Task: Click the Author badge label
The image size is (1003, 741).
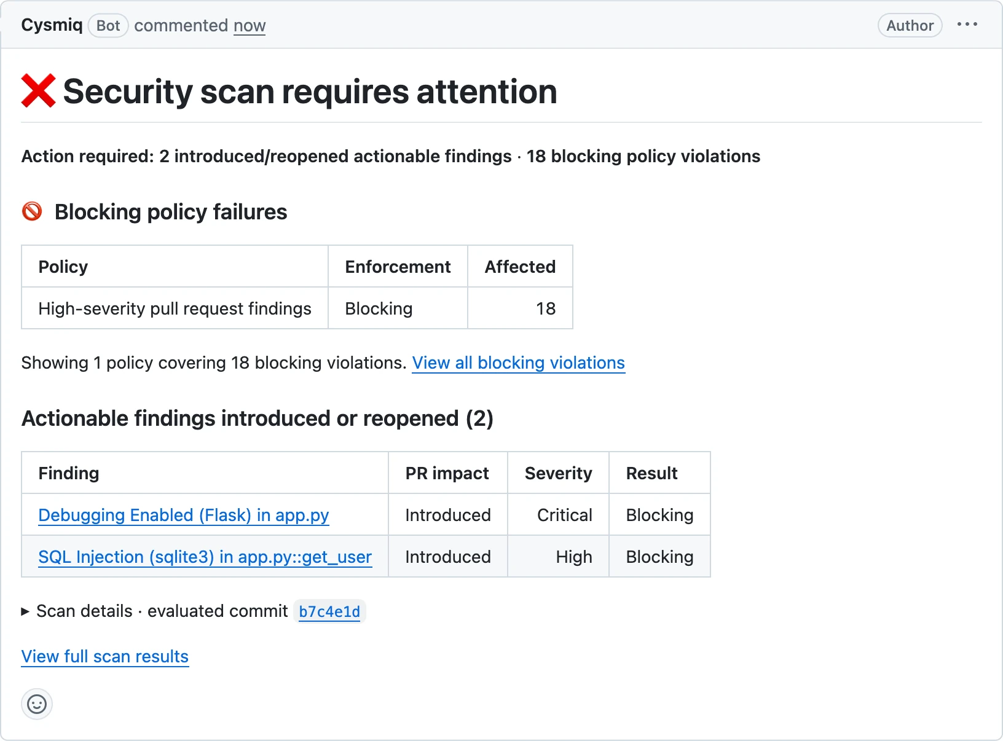Action: (910, 25)
